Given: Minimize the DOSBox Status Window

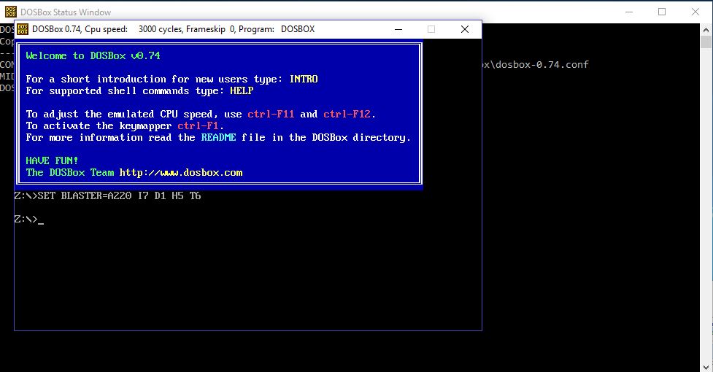Looking at the screenshot, I should pyautogui.click(x=628, y=12).
